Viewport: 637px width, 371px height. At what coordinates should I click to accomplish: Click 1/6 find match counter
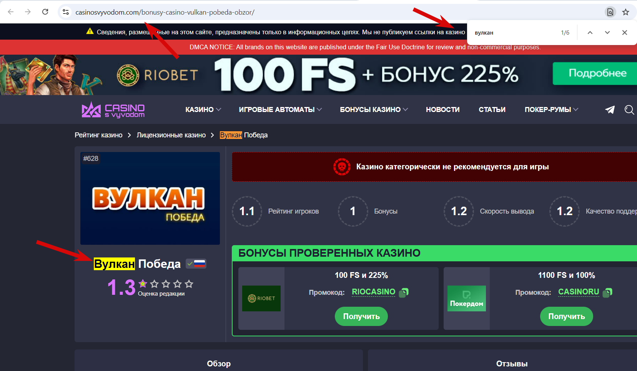tap(565, 33)
